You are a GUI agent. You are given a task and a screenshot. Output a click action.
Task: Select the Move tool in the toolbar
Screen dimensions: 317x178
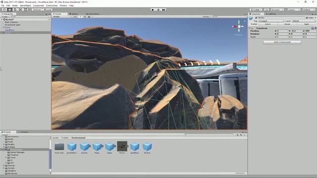click(9, 10)
